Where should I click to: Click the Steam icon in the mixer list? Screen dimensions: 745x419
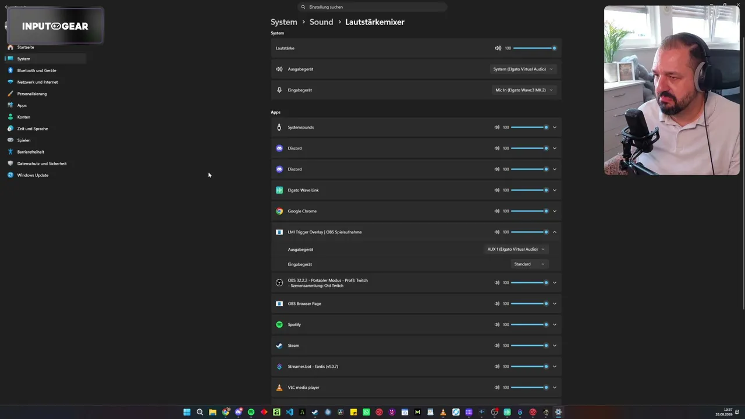pos(279,346)
